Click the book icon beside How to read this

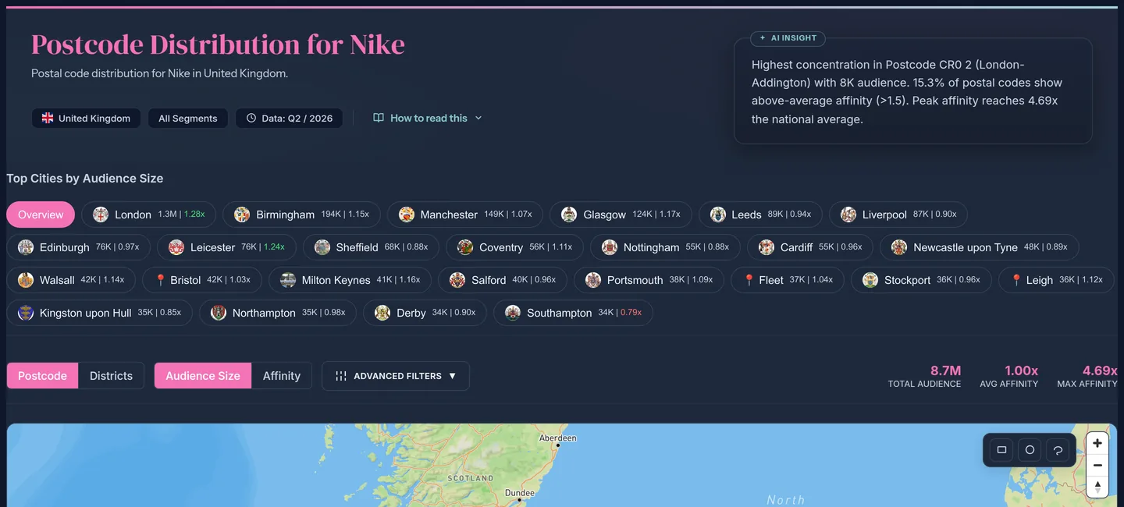click(x=379, y=118)
